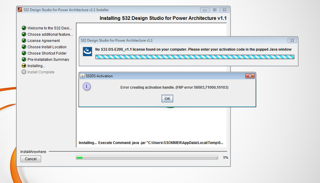Click the green check next to Choose additional feature

24,34
